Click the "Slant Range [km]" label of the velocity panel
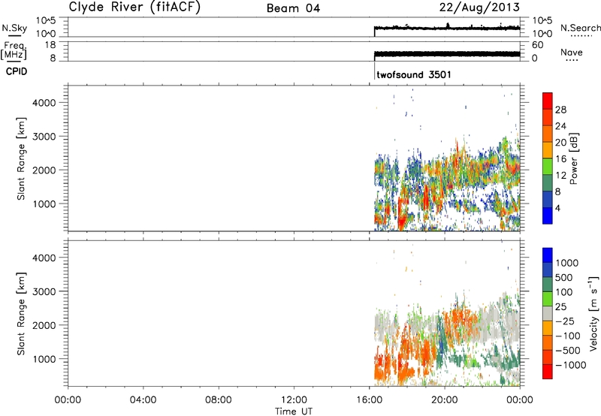The width and height of the screenshot is (601, 416). (21, 314)
